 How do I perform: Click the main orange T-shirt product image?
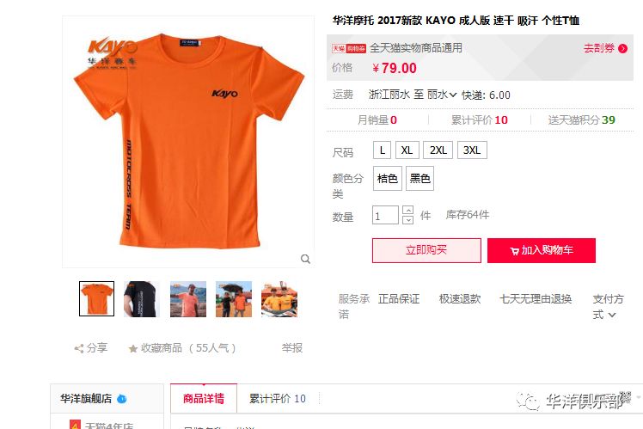click(x=188, y=142)
